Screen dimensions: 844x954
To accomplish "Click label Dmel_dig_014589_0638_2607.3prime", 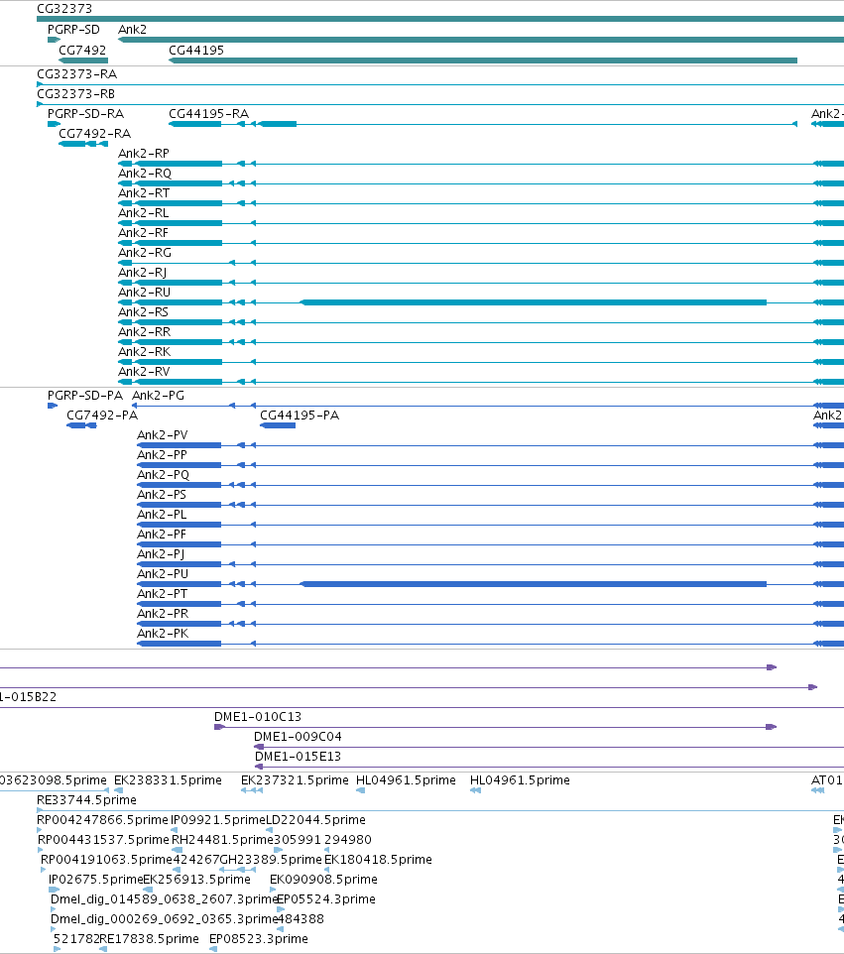I will [165, 899].
